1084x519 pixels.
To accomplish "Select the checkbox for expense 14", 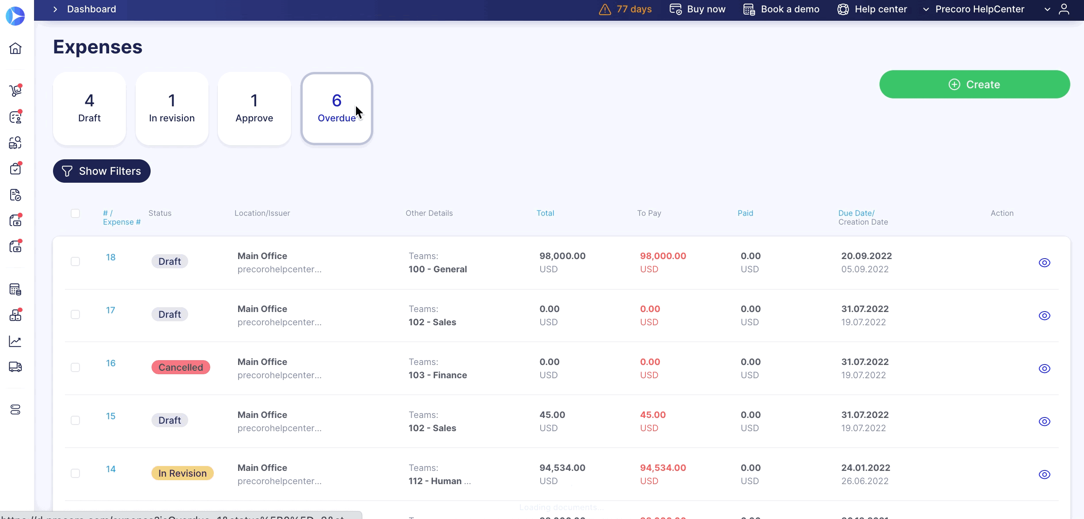I will 76,473.
